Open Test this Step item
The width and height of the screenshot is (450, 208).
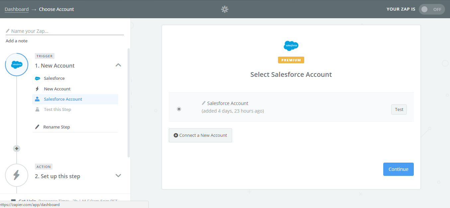coord(57,109)
